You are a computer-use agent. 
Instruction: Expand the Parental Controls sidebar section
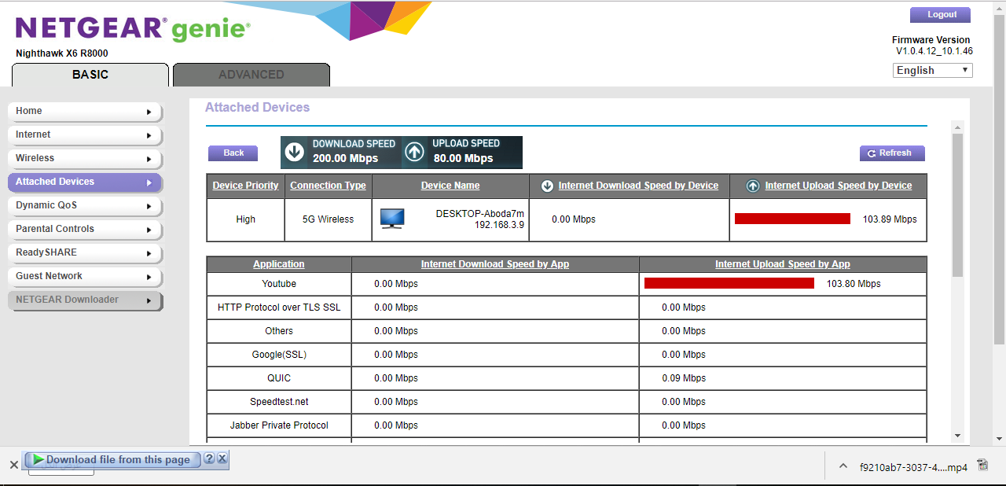(x=84, y=229)
